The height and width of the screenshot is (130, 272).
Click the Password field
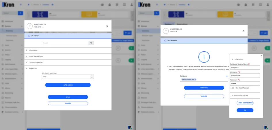(x=245, y=83)
